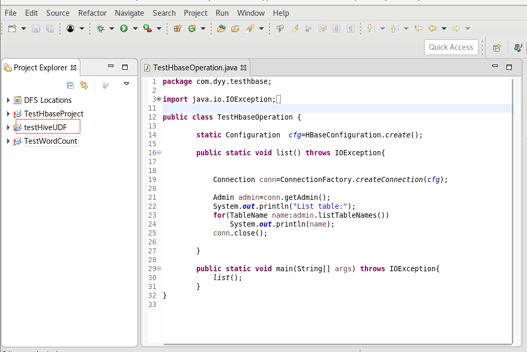The height and width of the screenshot is (352, 527).
Task: Expand folded import section at line 3
Action: 159,99
